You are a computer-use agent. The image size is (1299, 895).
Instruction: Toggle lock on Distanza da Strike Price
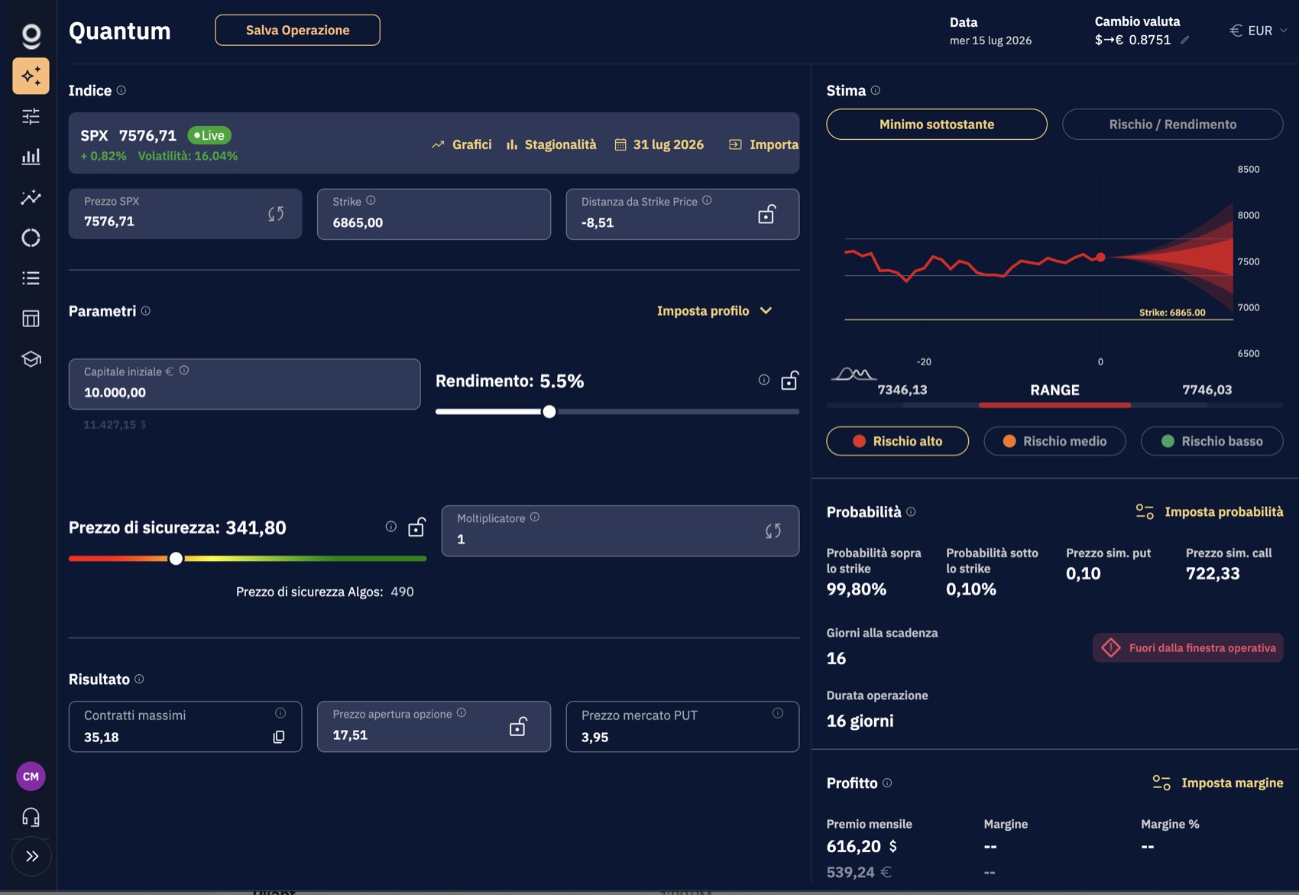tap(766, 214)
